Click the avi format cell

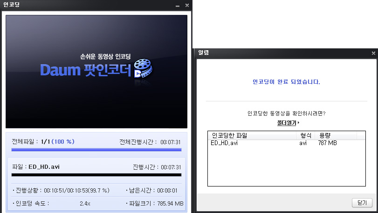pos(303,143)
